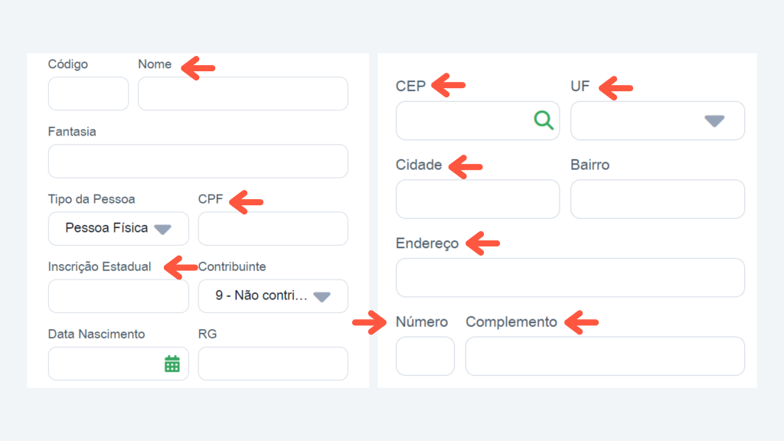This screenshot has height=441, width=784.
Task: Focus the Número input box
Action: click(425, 356)
